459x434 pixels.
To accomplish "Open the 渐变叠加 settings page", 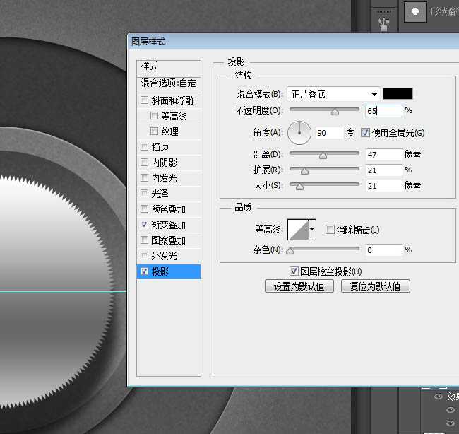I will tap(168, 225).
